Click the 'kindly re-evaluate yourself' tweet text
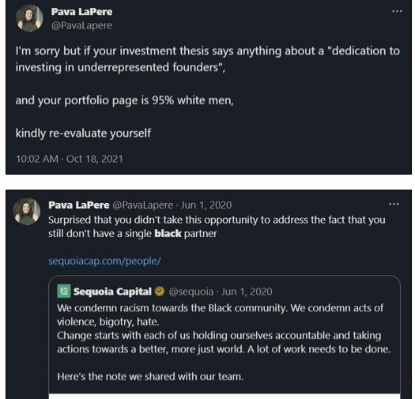The height and width of the screenshot is (399, 415). click(83, 133)
